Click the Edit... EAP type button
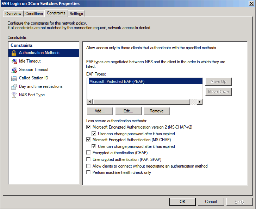Viewport: 256px width, 209px height. click(x=128, y=111)
